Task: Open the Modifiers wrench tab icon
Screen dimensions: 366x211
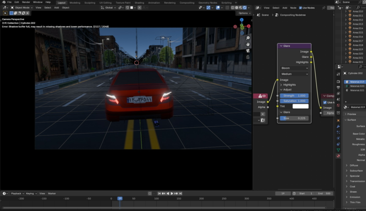Action: click(338, 126)
